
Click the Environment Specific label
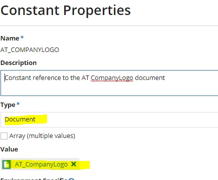click(34, 179)
